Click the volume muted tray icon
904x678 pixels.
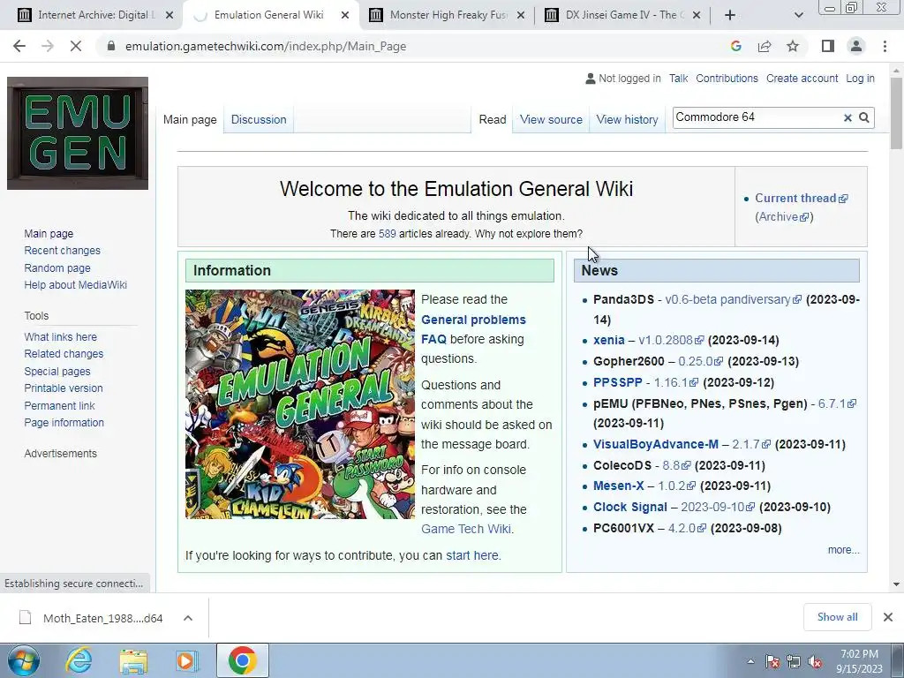pos(815,662)
